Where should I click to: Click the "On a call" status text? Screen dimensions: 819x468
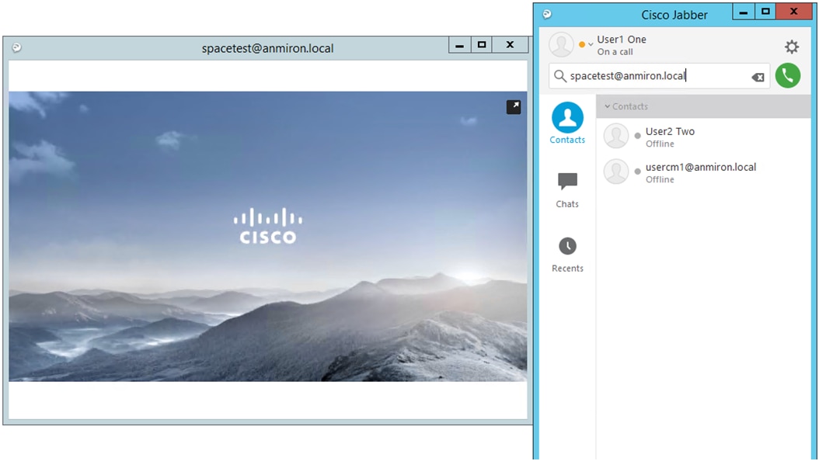pyautogui.click(x=615, y=52)
